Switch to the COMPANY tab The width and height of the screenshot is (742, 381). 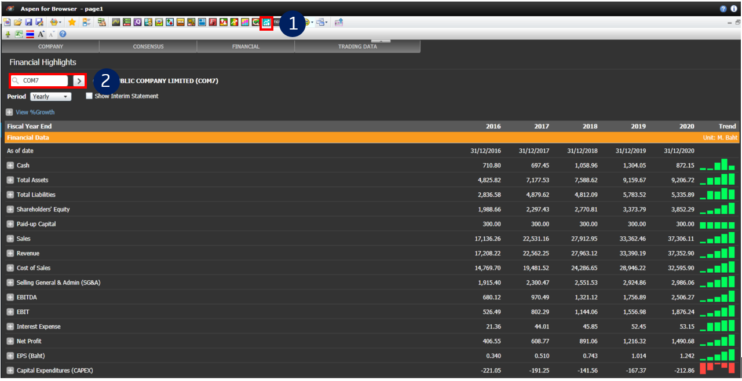50,46
